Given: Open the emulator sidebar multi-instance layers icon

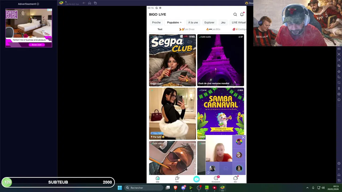Looking at the screenshot, I should [339, 94].
